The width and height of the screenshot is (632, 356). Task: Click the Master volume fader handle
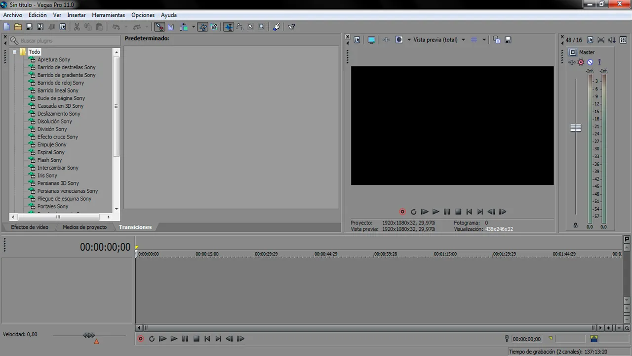tap(576, 128)
